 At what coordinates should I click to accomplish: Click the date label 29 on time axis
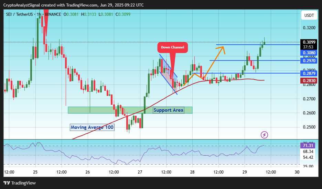point(245,172)
